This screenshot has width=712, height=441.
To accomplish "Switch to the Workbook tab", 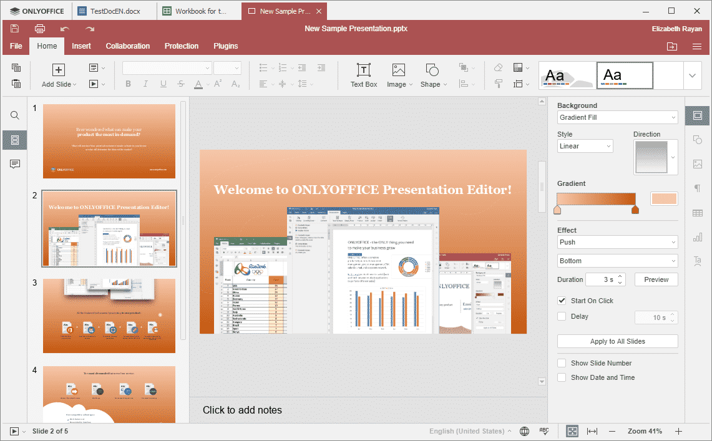I will tap(200, 11).
